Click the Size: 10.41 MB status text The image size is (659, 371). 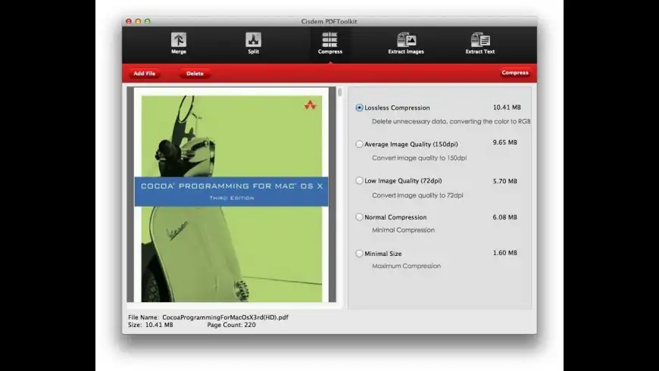[151, 325]
